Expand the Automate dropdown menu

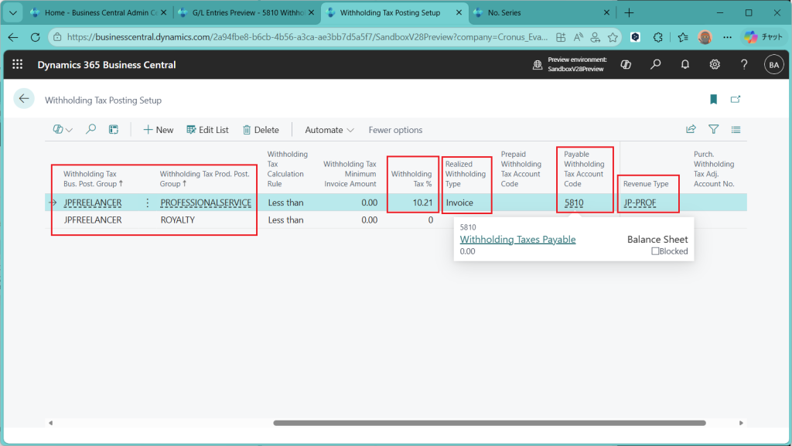[x=329, y=130]
